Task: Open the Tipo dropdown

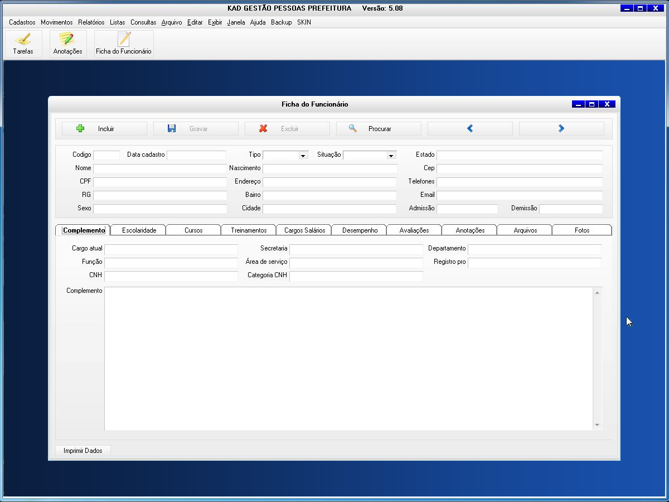Action: tap(303, 156)
